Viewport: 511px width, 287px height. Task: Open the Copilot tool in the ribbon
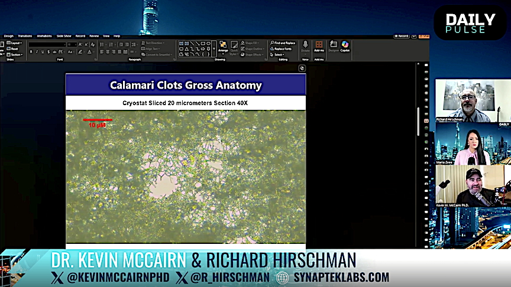click(x=345, y=45)
